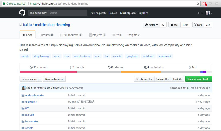
Task: Open the Update README.md commit message
Action: [71, 88]
